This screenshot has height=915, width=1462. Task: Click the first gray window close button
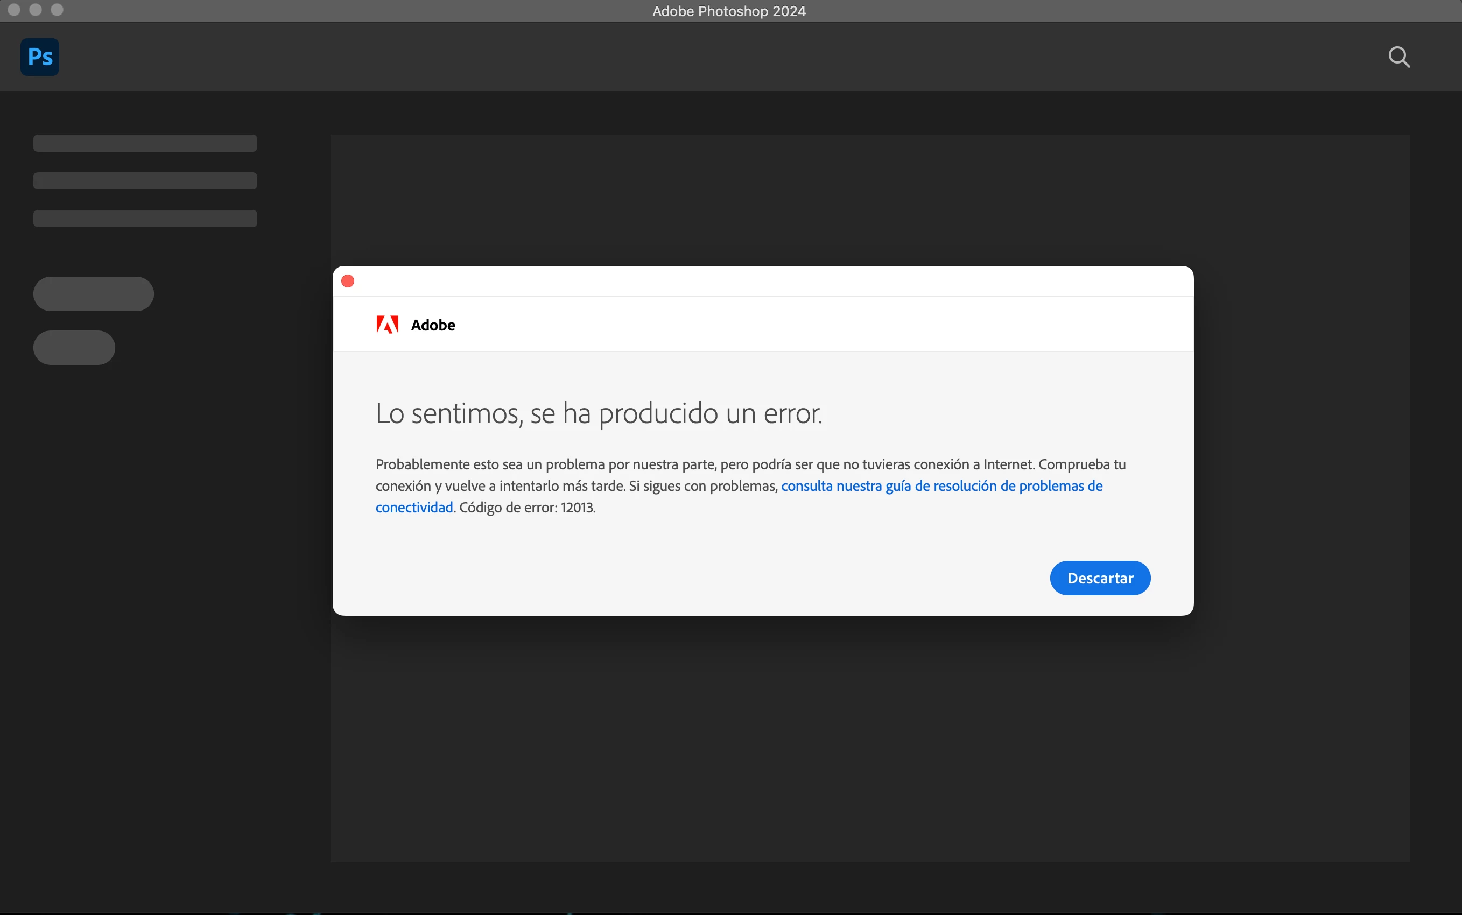pyautogui.click(x=14, y=10)
